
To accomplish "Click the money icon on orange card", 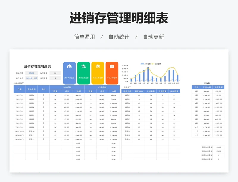I will (x=112, y=67).
